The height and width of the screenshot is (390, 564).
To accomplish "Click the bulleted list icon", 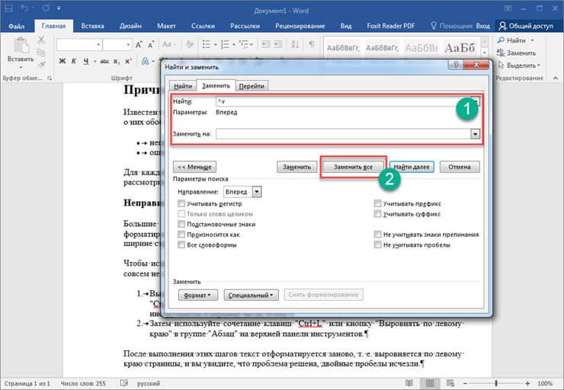I will click(207, 45).
